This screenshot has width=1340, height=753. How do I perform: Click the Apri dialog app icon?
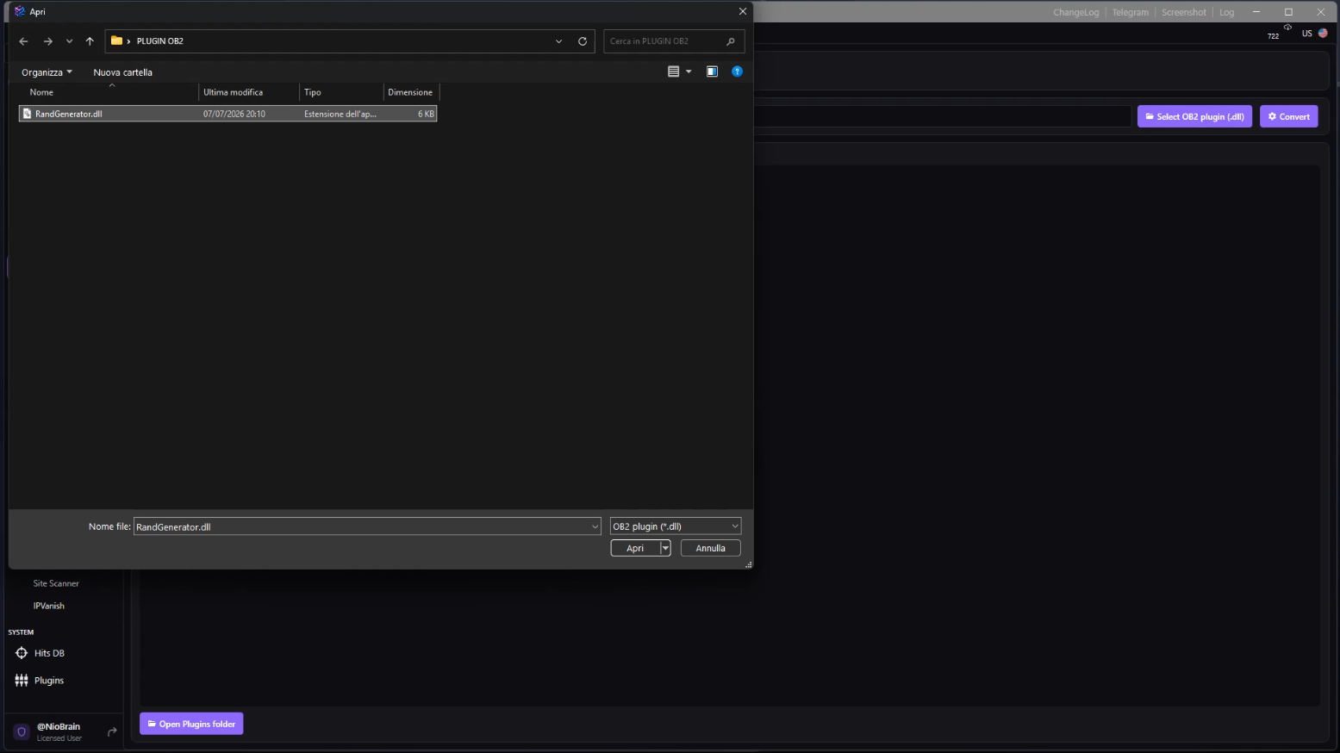pos(20,11)
